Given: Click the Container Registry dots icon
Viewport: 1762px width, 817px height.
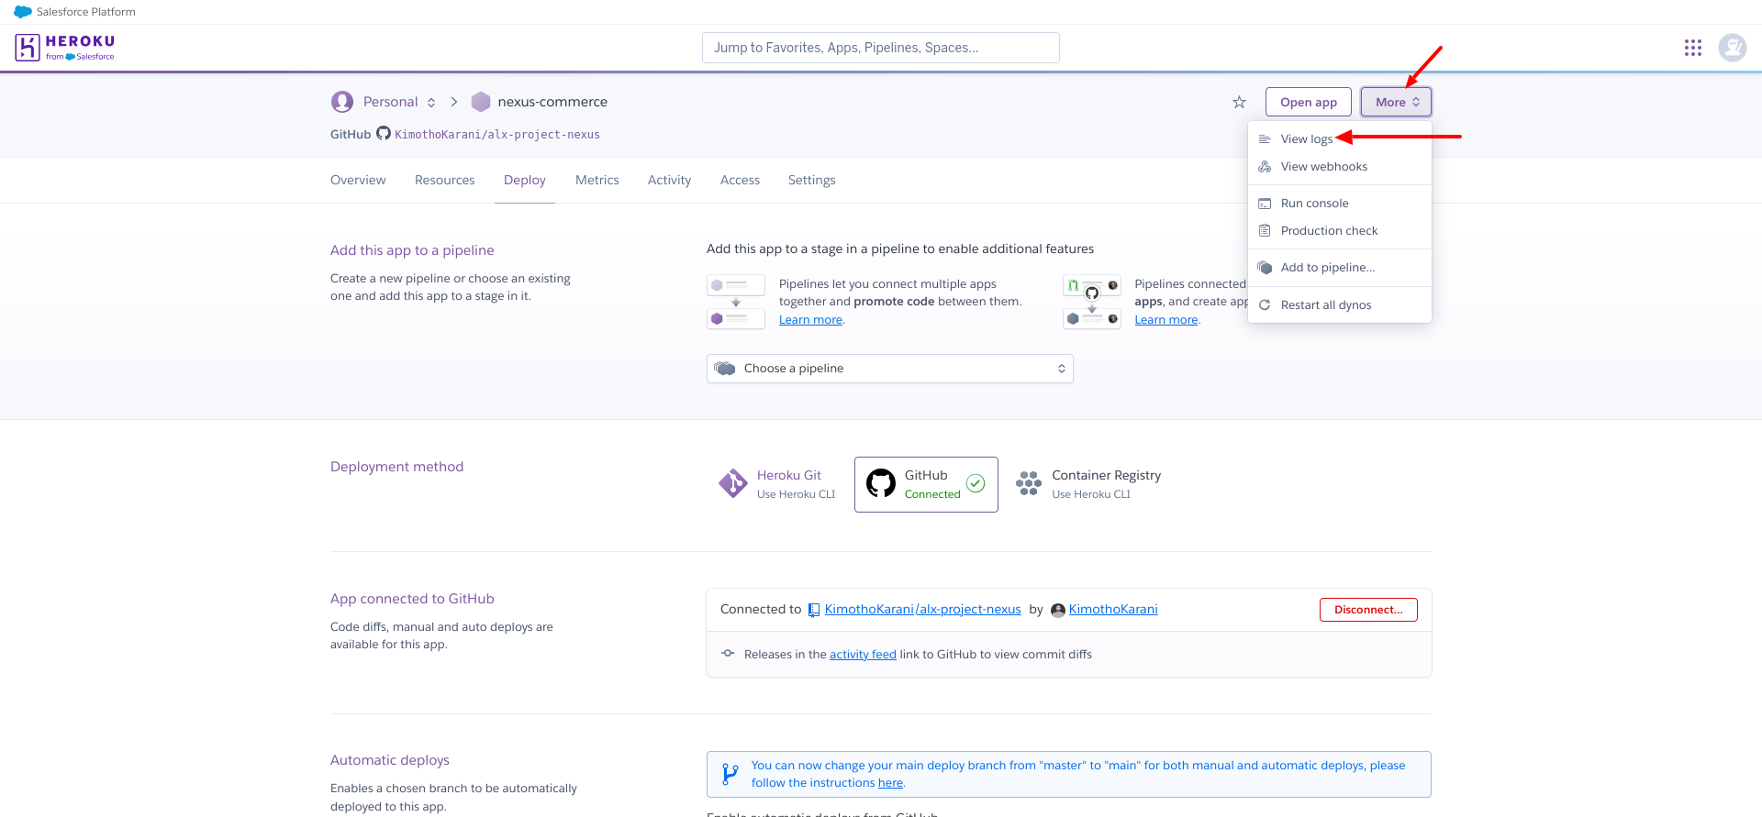Looking at the screenshot, I should click(1029, 483).
